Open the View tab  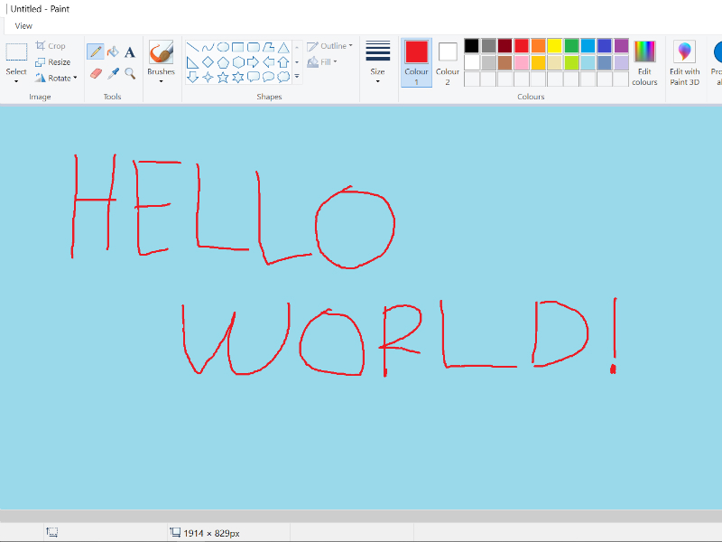tap(23, 25)
